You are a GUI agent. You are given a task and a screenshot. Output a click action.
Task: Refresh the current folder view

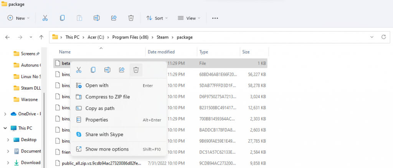click(x=383, y=37)
